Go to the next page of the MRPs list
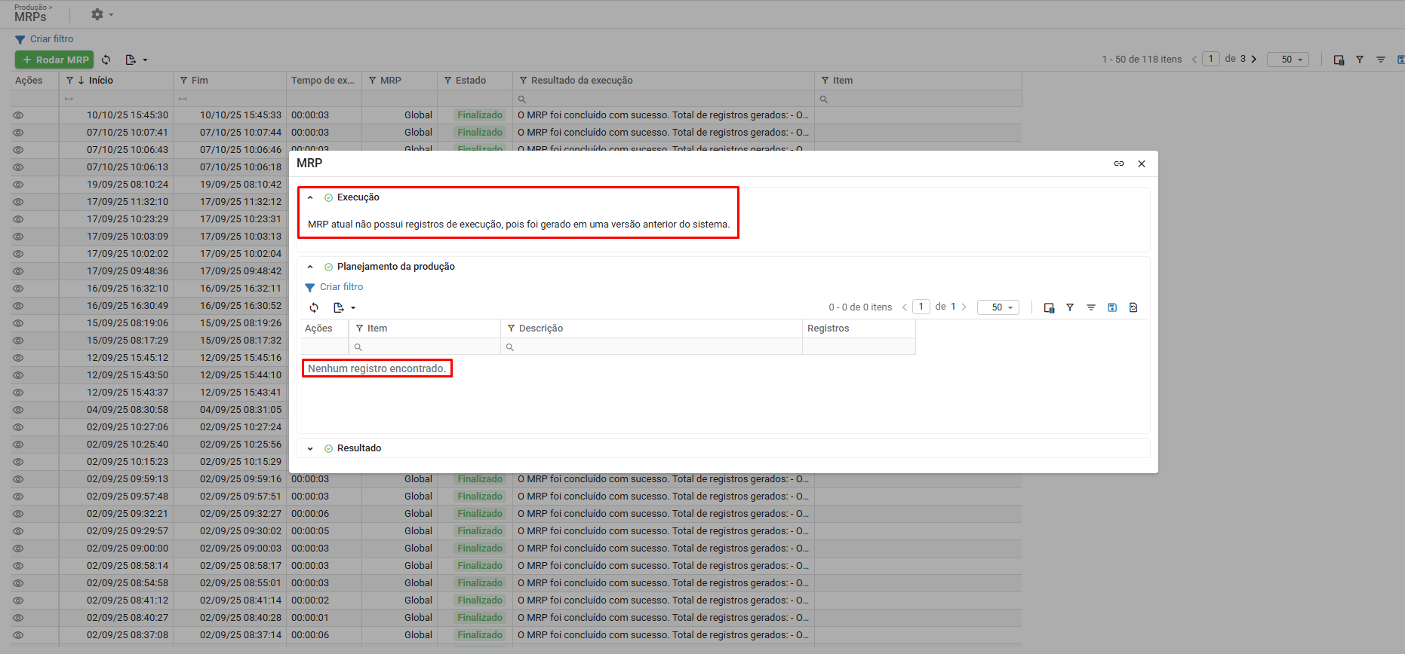 [1254, 59]
